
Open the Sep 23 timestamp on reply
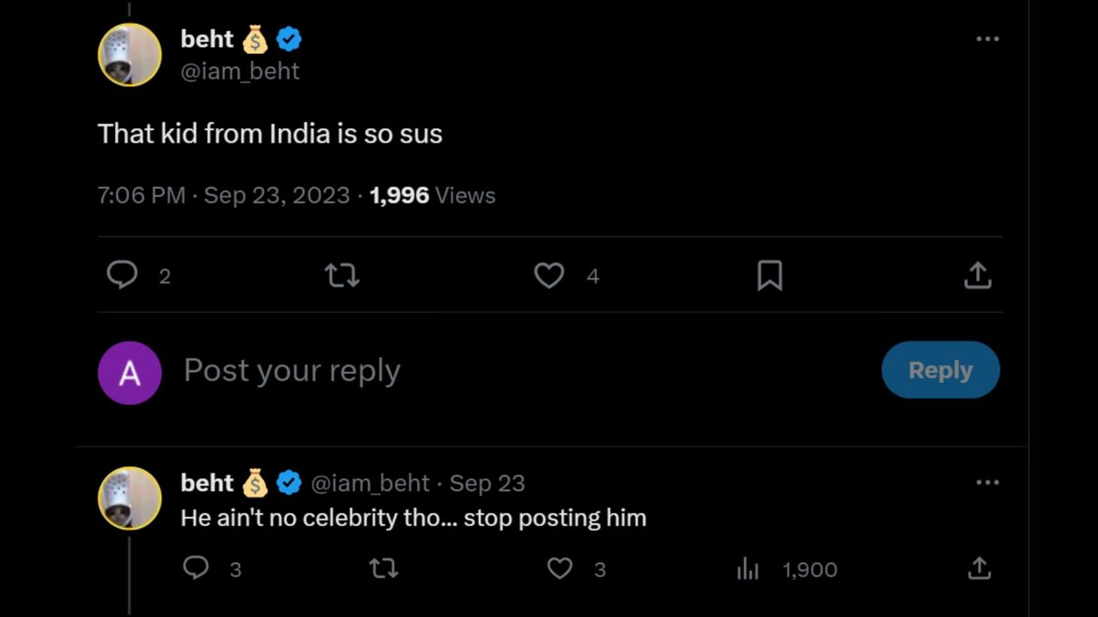(487, 483)
